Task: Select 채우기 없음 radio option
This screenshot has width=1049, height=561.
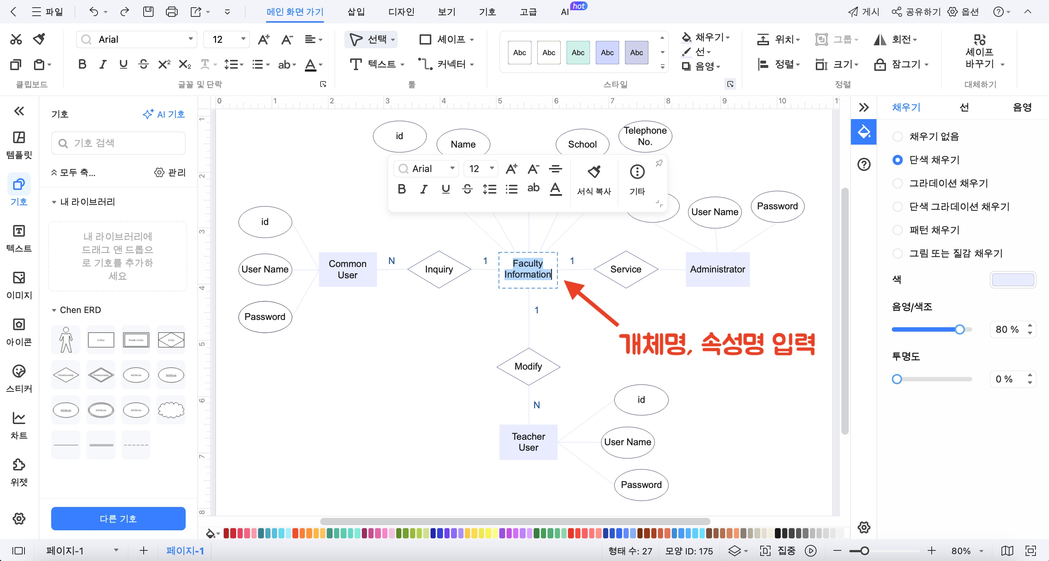Action: [x=898, y=137]
